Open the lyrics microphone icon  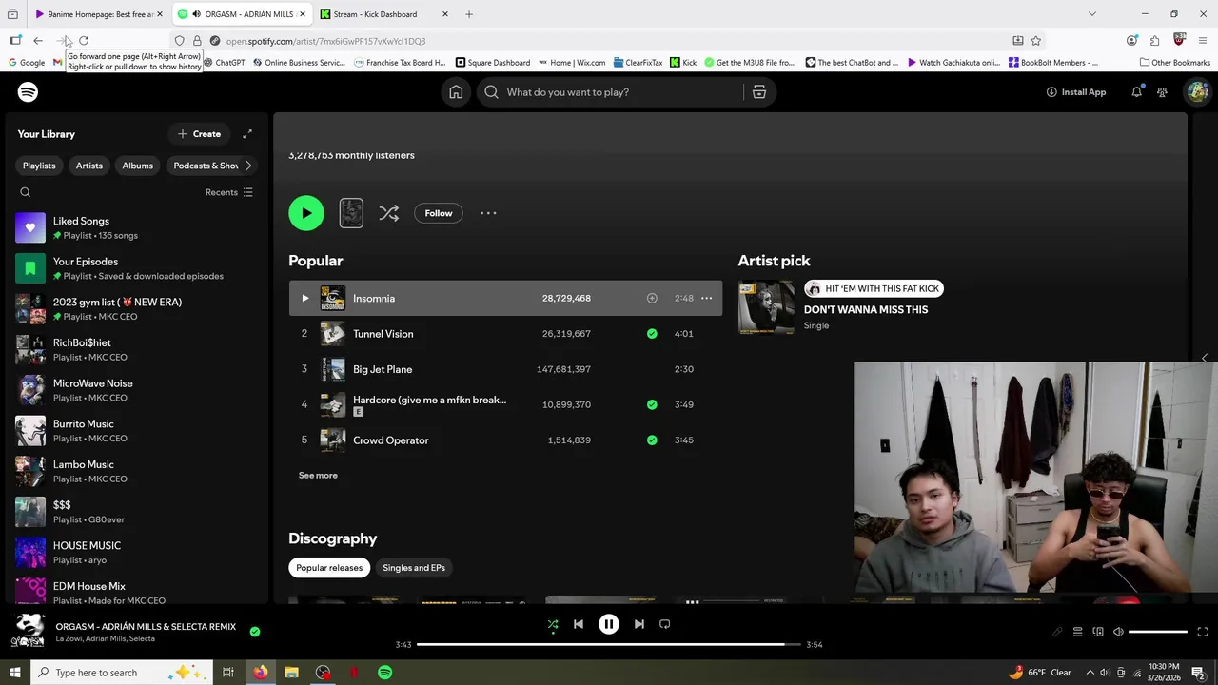1057,632
